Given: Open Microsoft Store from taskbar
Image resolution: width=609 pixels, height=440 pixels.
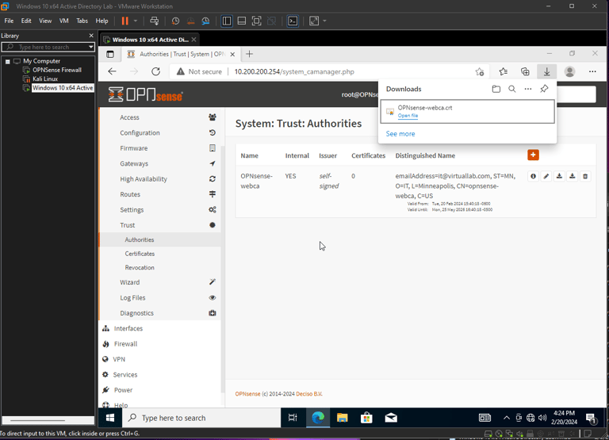Looking at the screenshot, I should (x=366, y=418).
